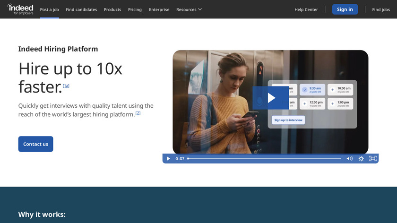This screenshot has width=397, height=223.
Task: Open the [2] footnote link
Action: pyautogui.click(x=138, y=113)
